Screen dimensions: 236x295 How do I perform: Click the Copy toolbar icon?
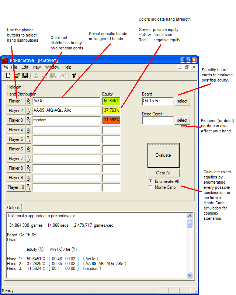coord(44,76)
